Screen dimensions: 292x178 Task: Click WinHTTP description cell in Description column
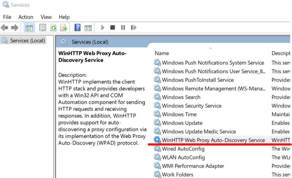[x=281, y=140]
